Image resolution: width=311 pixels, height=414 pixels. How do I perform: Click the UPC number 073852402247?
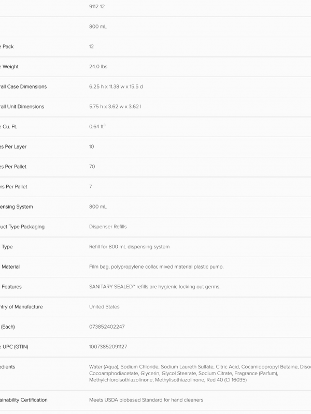point(107,327)
